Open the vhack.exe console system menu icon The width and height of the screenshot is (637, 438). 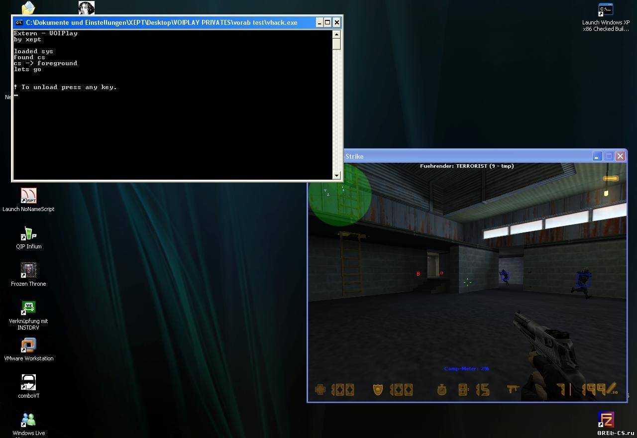click(19, 22)
